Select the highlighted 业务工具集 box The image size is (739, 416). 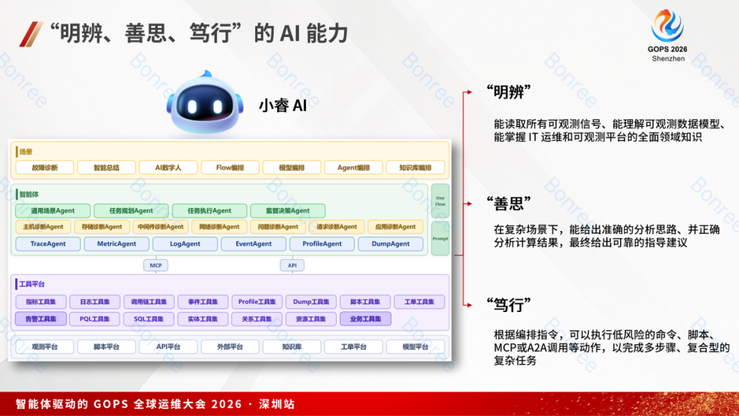coord(365,319)
